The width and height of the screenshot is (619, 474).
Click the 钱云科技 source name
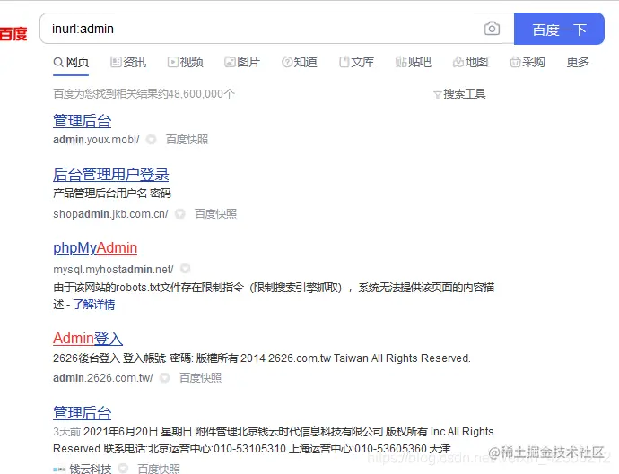(91, 469)
